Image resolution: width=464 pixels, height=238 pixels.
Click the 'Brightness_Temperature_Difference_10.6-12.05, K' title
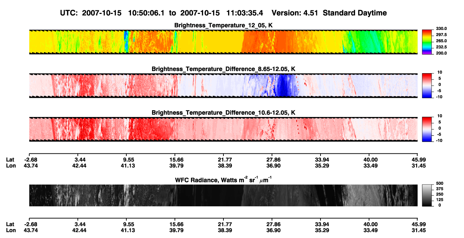tap(224, 113)
